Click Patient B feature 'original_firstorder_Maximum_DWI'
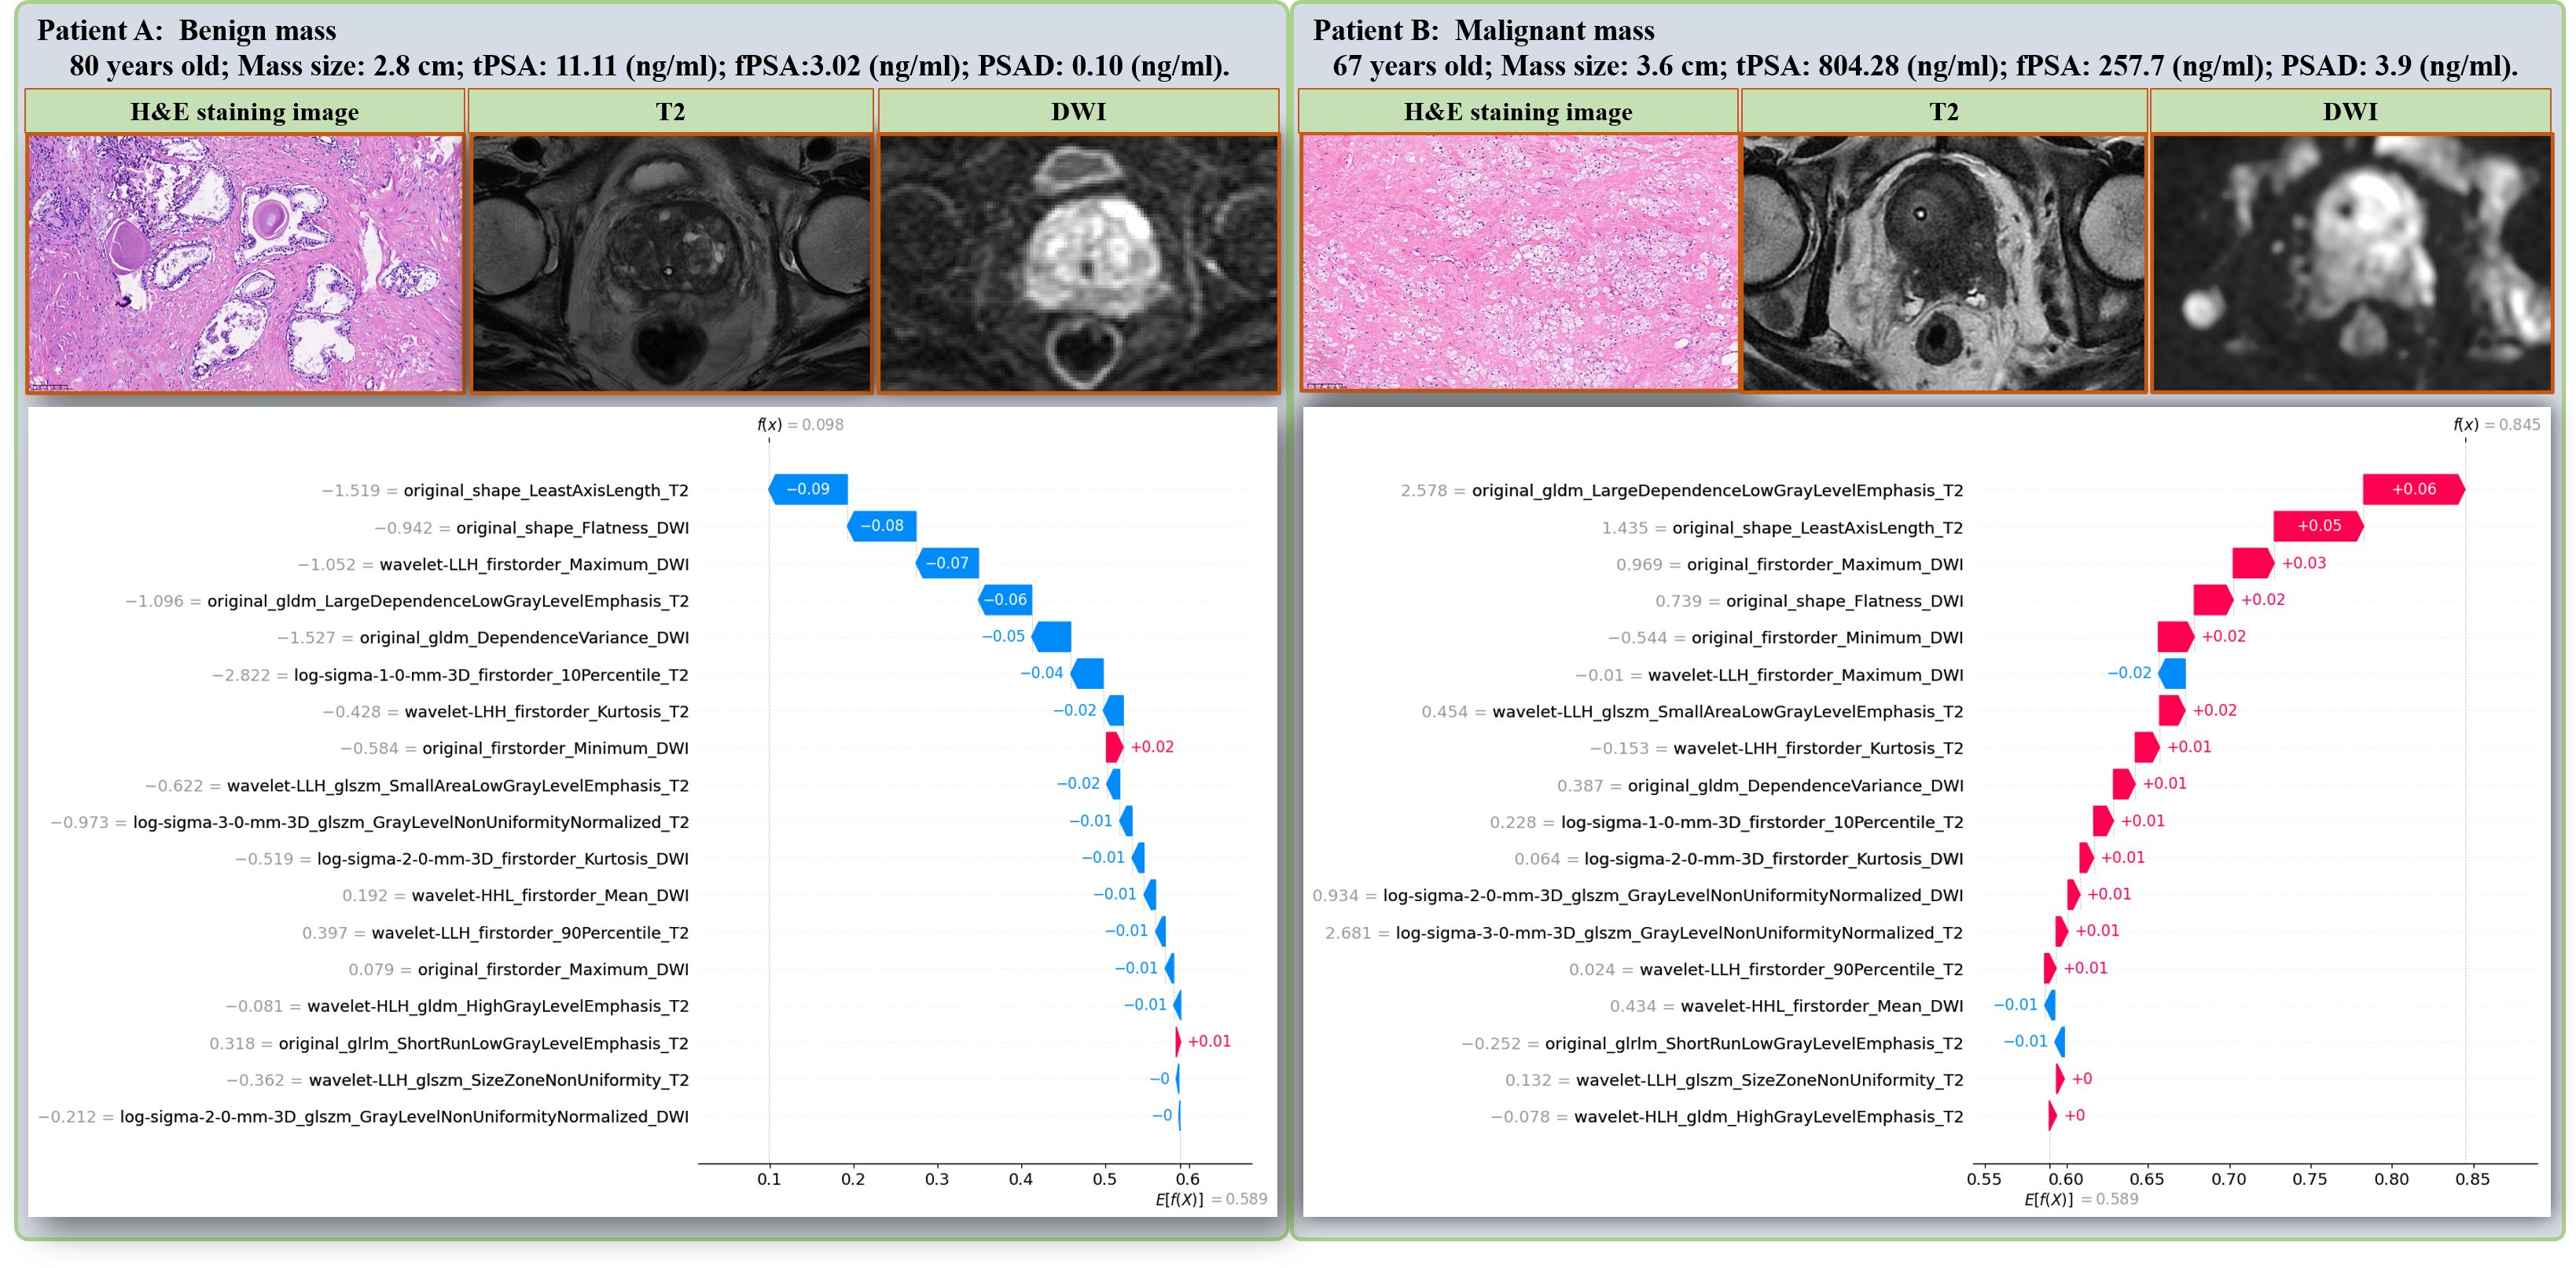Viewport: 2576px width, 1268px height. (x=1825, y=565)
